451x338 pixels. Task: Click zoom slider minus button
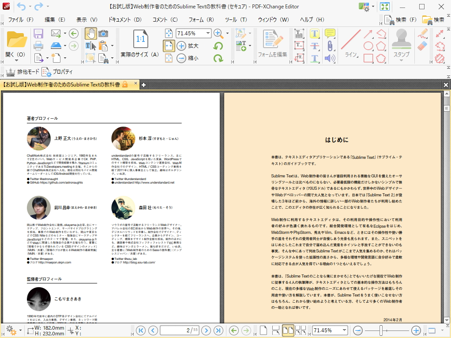point(357,330)
